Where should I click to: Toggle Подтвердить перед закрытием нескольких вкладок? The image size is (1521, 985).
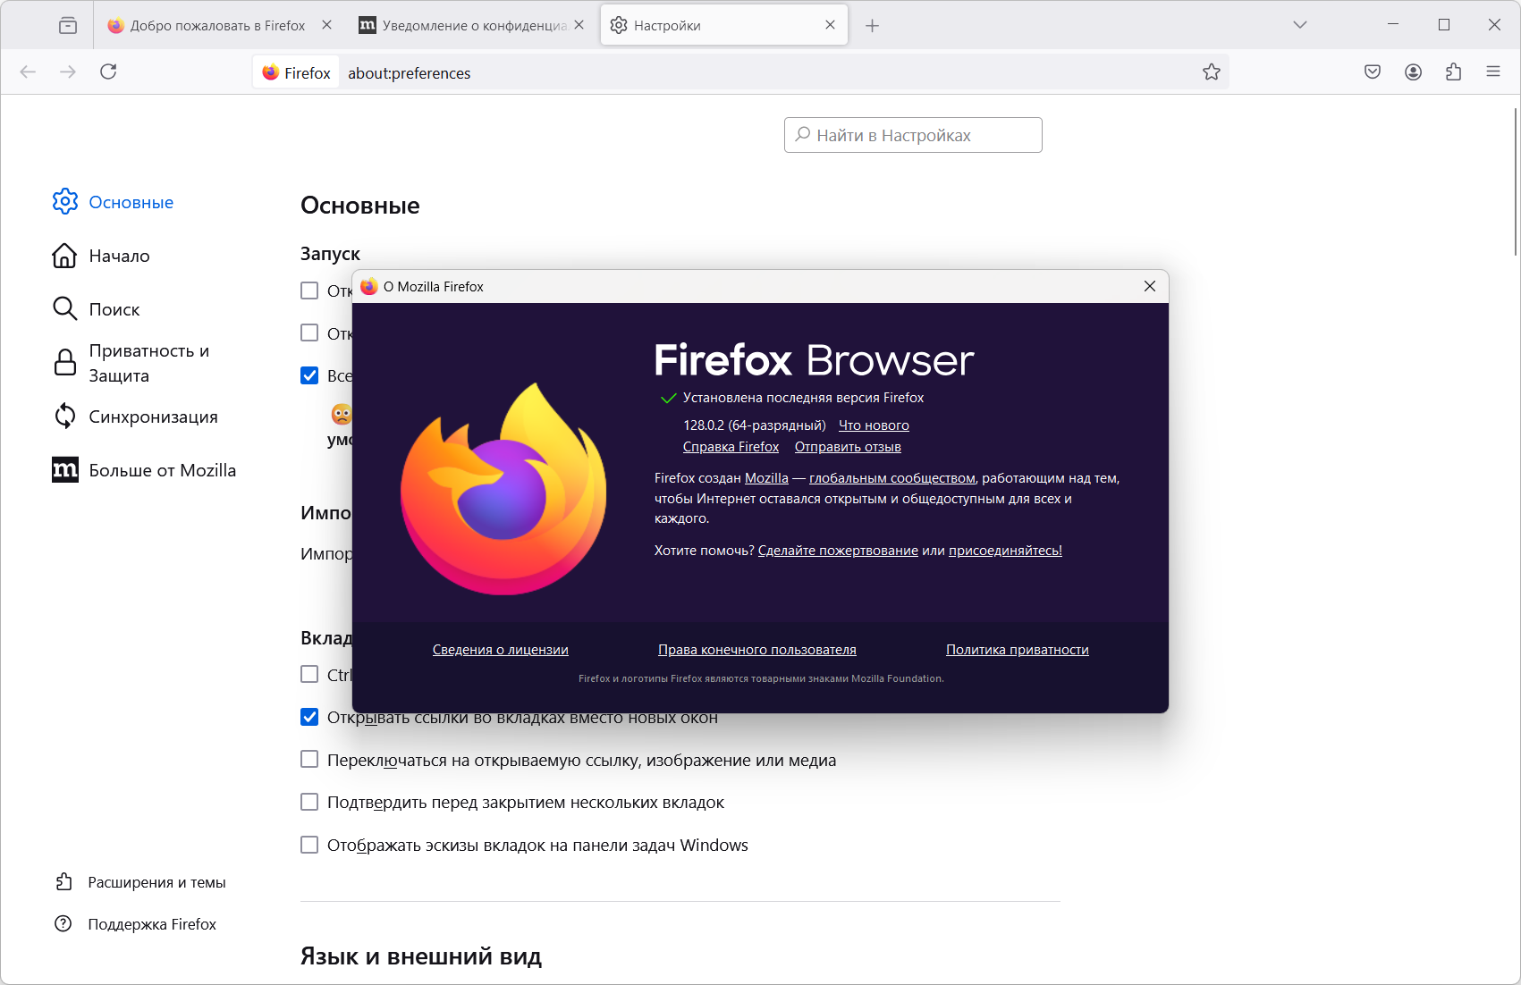coord(309,802)
